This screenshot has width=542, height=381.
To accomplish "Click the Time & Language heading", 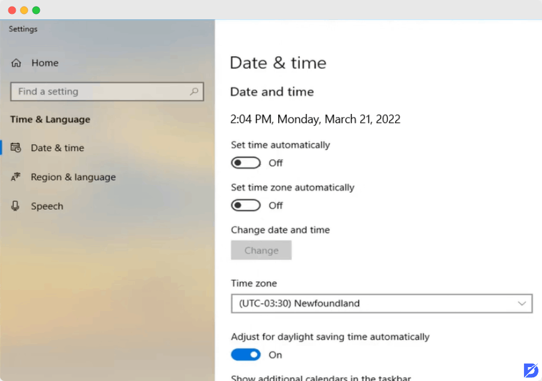I will point(50,119).
